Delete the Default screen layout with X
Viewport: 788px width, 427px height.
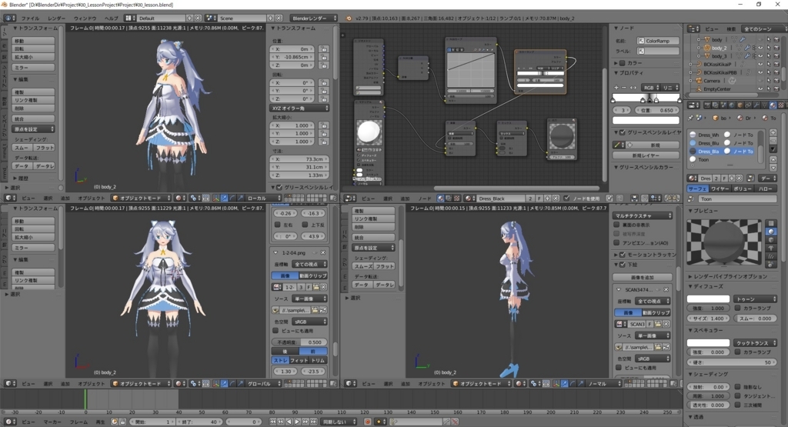(x=198, y=18)
